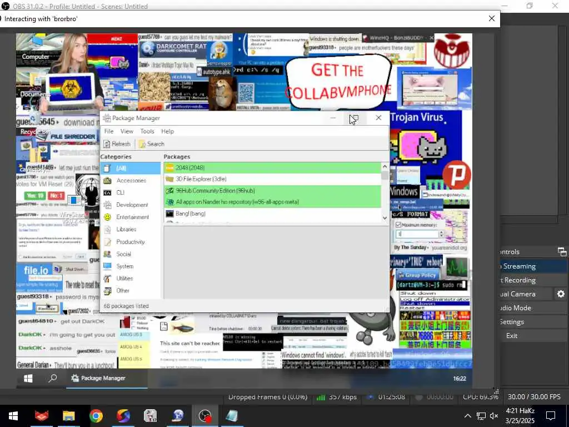
Task: Select "3D File Explorer (3dfe)" package
Action: pos(272,179)
